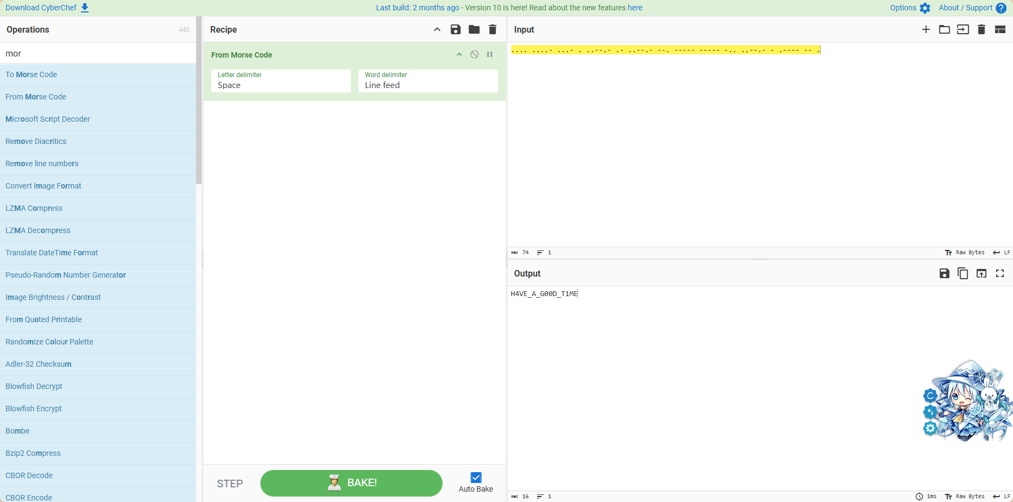Clear input with trash icon
The image size is (1013, 502).
tap(981, 29)
